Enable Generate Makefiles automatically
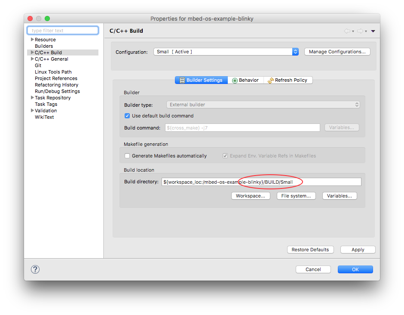 127,156
